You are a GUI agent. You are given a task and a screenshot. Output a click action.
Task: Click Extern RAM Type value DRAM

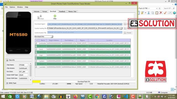(24, 75)
